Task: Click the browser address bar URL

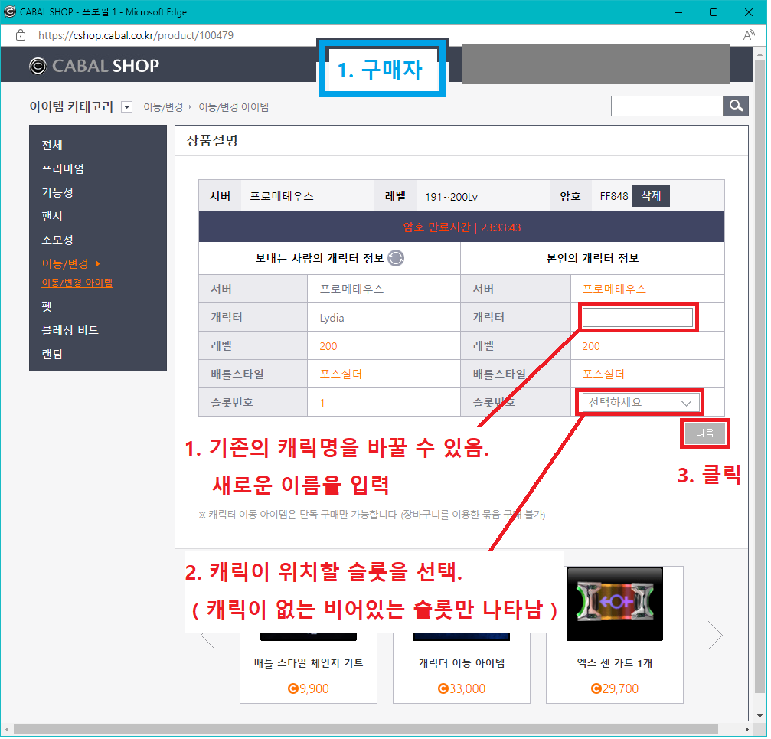Action: (x=136, y=35)
